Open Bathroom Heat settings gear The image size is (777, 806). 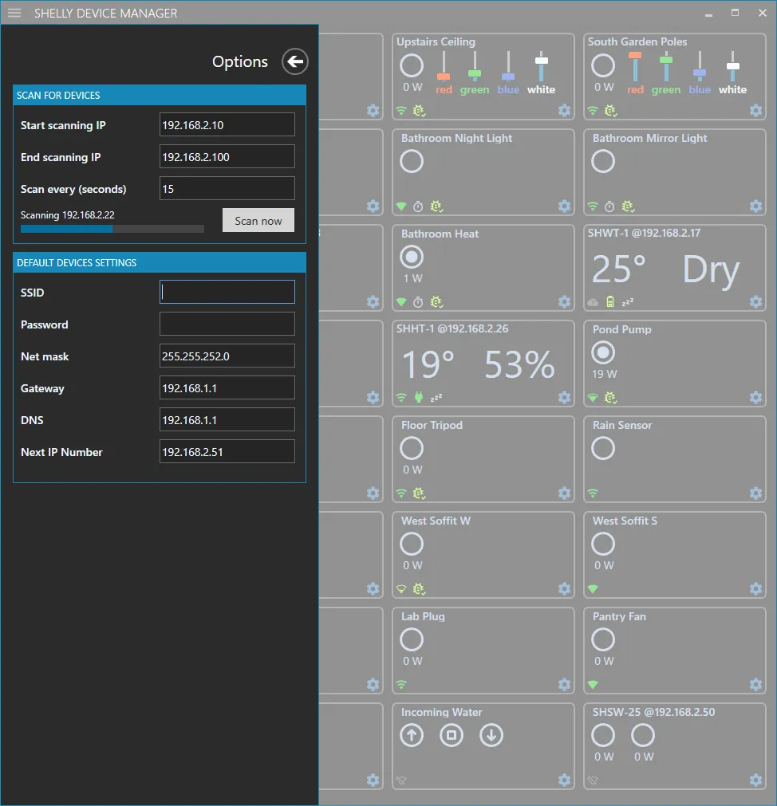pos(564,301)
